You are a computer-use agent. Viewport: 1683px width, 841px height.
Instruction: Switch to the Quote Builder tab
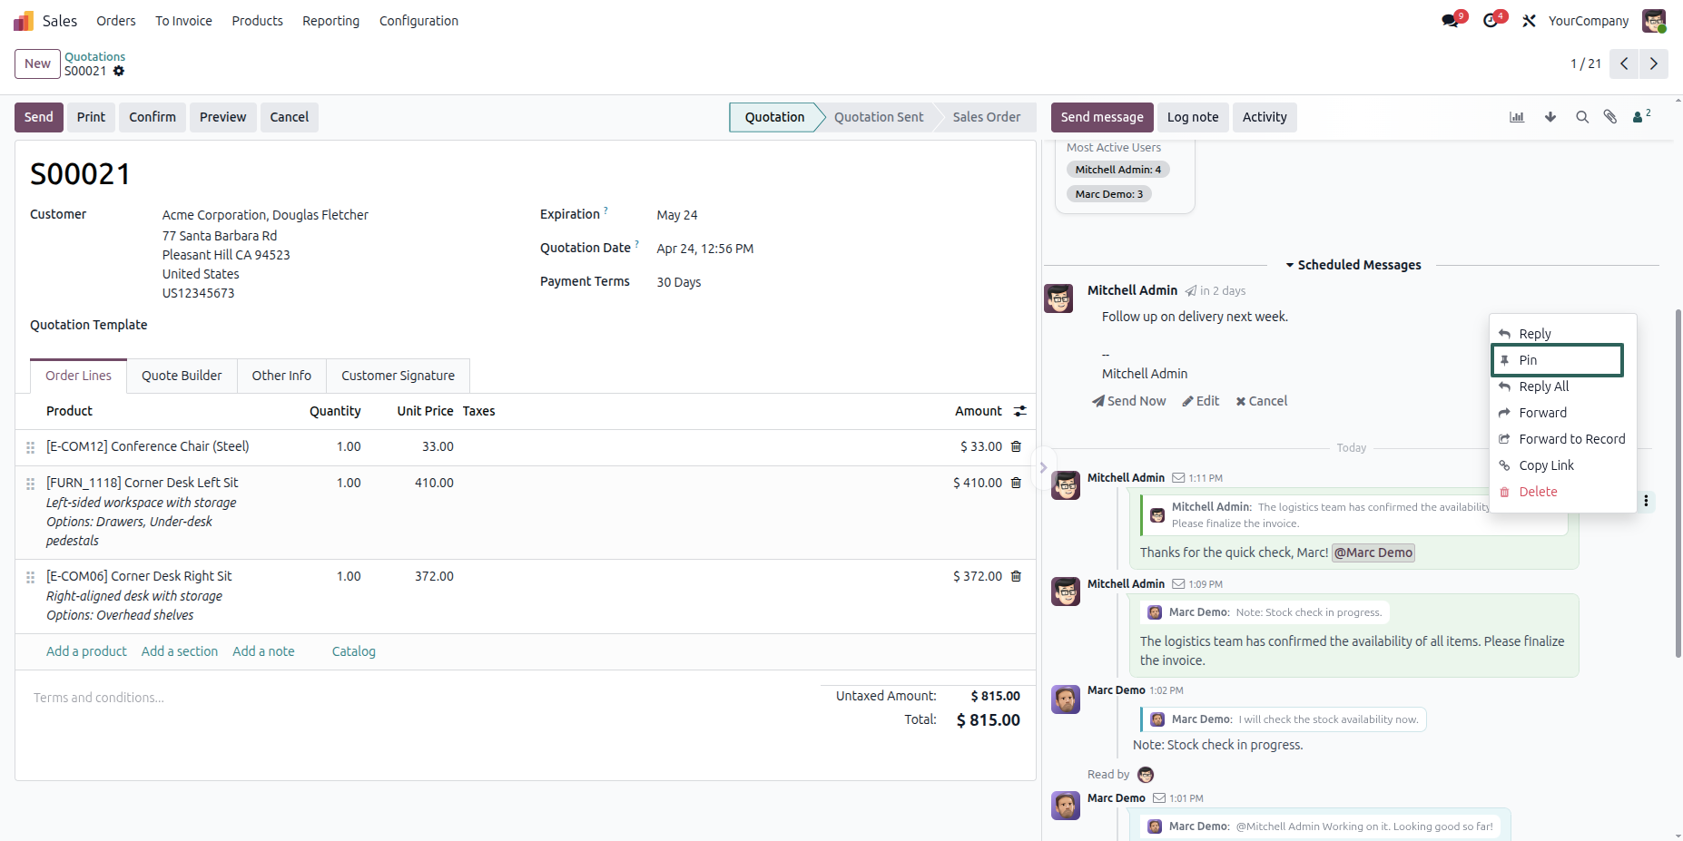point(182,376)
